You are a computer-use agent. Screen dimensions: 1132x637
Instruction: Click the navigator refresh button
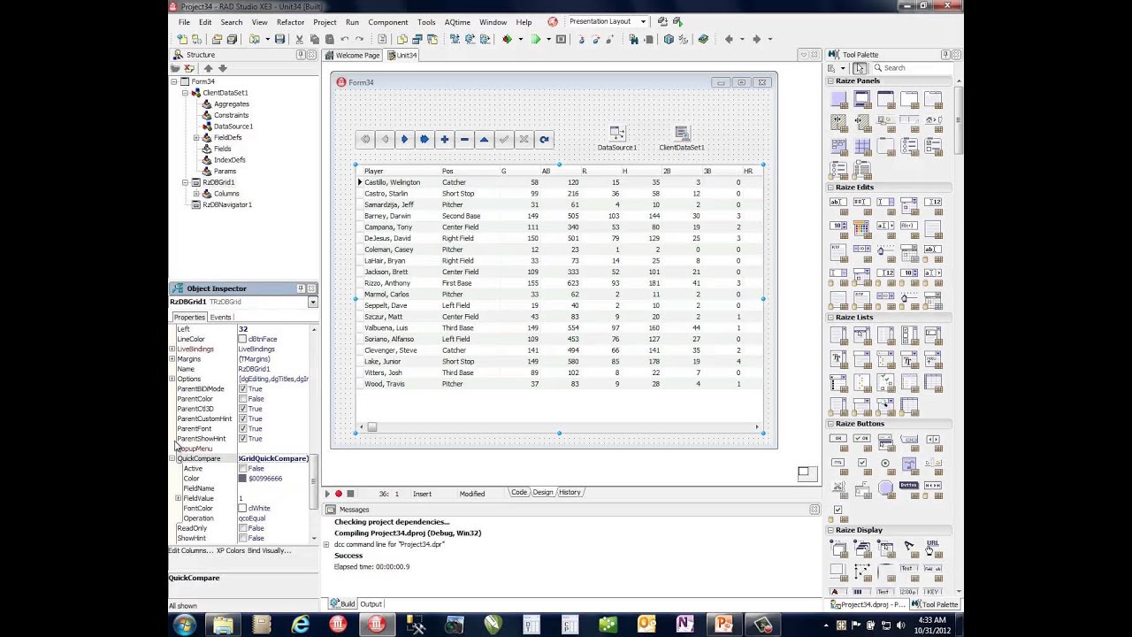pos(544,139)
